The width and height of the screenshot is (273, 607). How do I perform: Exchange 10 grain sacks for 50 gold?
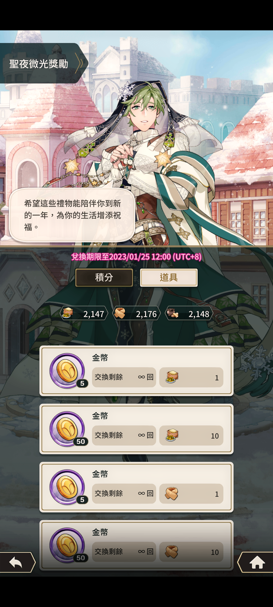click(x=191, y=436)
